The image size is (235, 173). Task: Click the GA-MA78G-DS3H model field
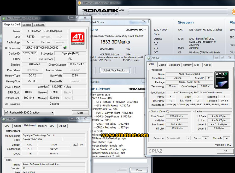(x=42, y=139)
